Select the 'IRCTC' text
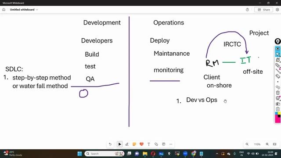 click(x=232, y=44)
